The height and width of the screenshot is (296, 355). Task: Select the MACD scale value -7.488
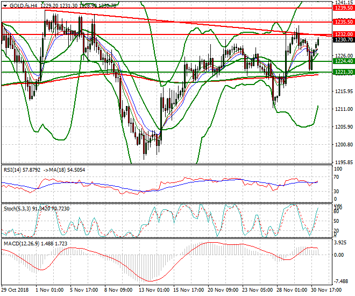[342, 281]
